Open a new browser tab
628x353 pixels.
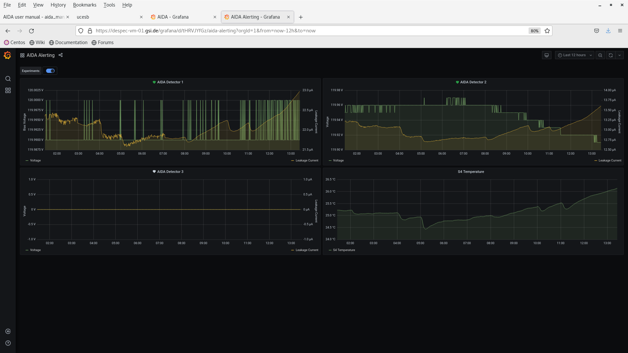pos(301,17)
